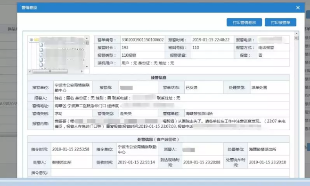310x186 pixels.
Task: Click the tree panel's scroll-up arrow
Action: 87,38
